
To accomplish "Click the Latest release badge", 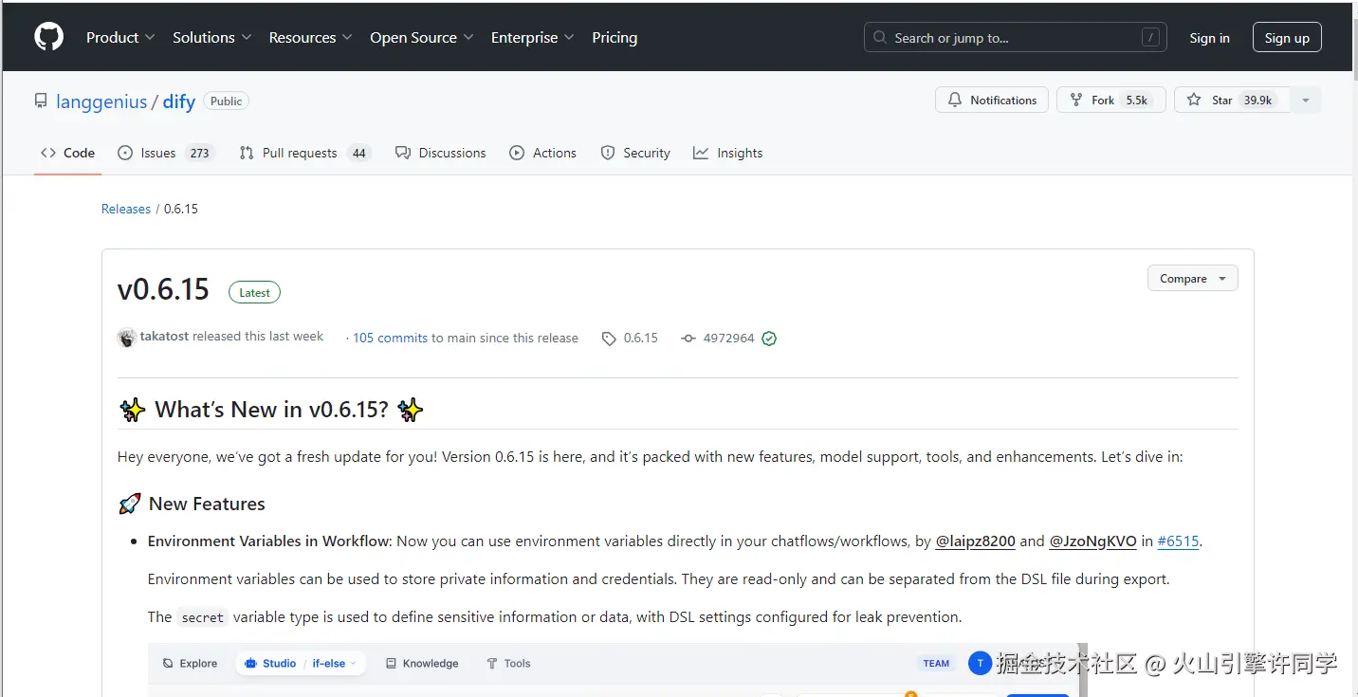I will (254, 292).
